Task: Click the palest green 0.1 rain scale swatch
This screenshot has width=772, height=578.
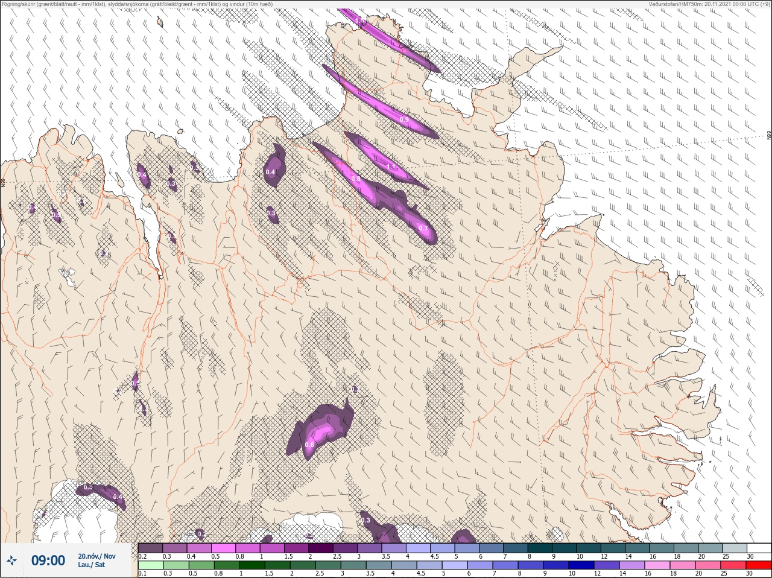Action: pos(150,565)
